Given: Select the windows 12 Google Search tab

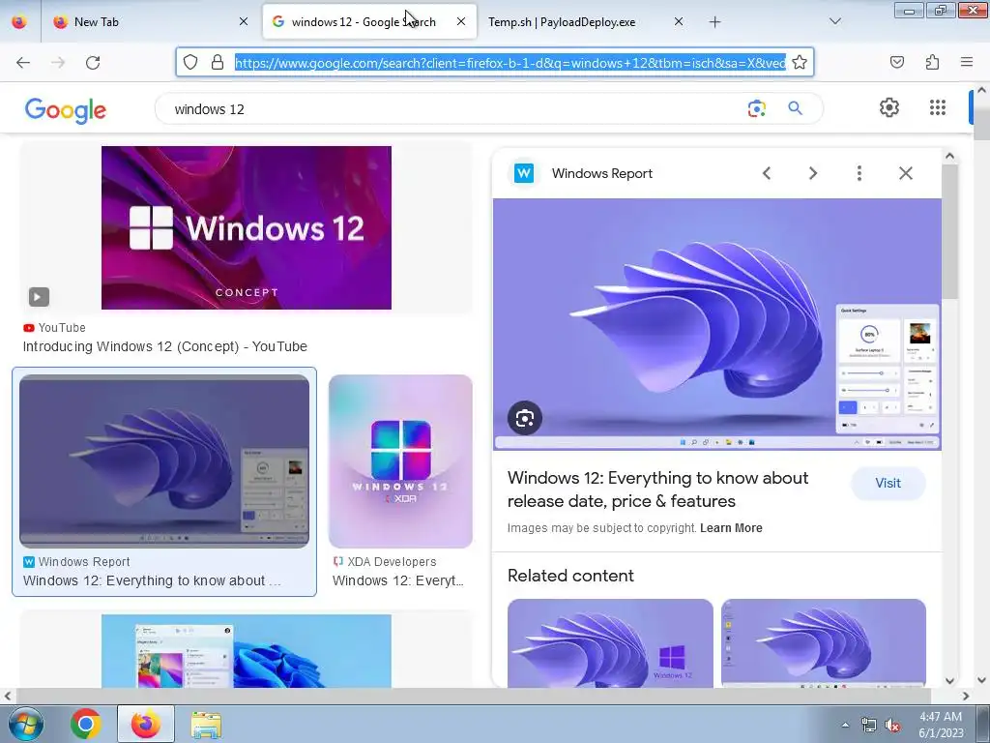Looking at the screenshot, I should 369,21.
